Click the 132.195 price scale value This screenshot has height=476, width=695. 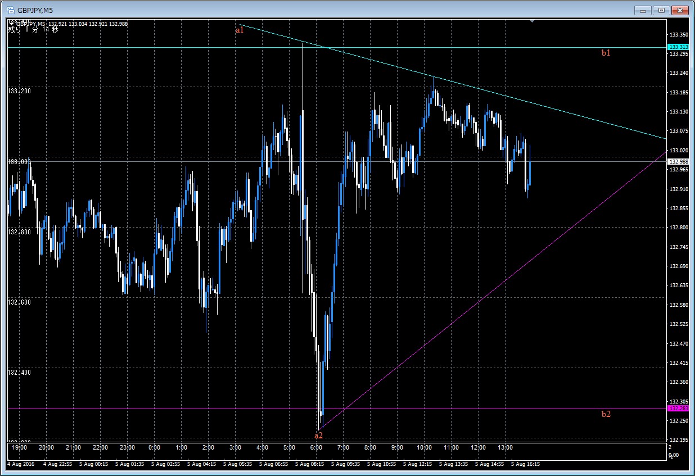click(x=679, y=440)
